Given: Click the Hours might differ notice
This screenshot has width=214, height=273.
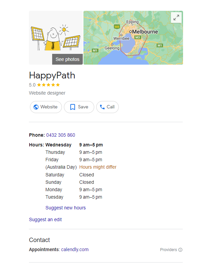Looking at the screenshot, I should (98, 167).
